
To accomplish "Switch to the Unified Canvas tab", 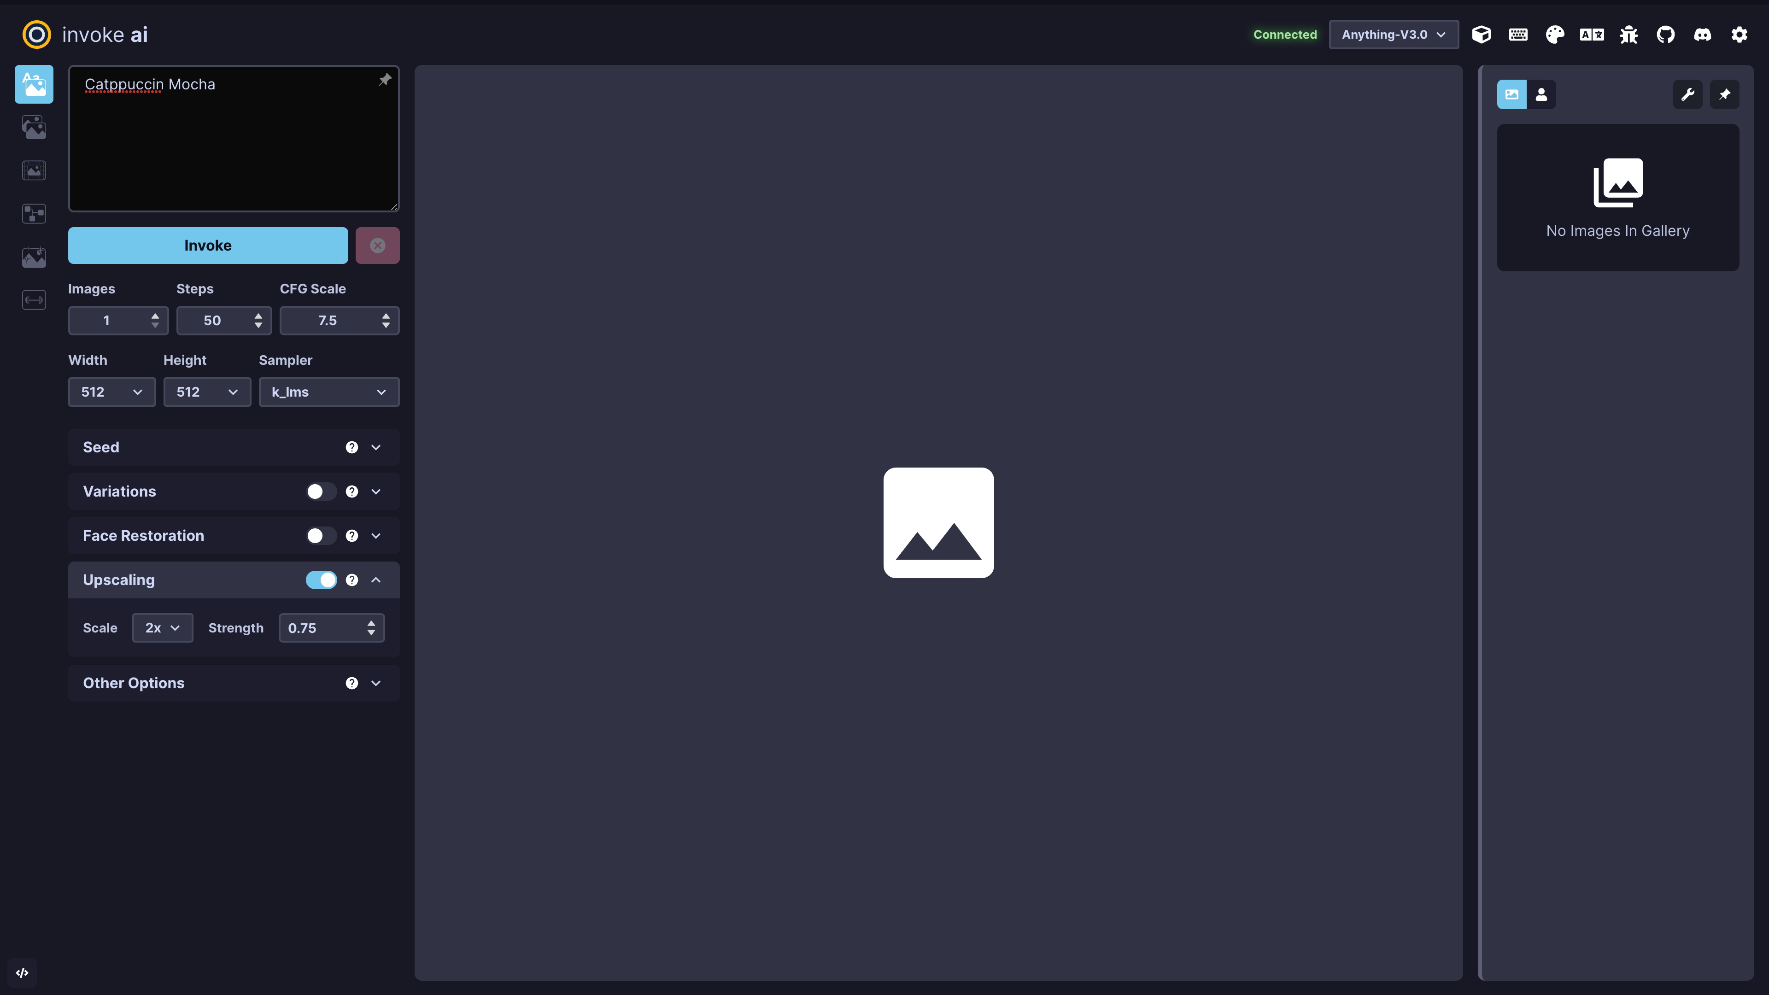I will point(34,170).
